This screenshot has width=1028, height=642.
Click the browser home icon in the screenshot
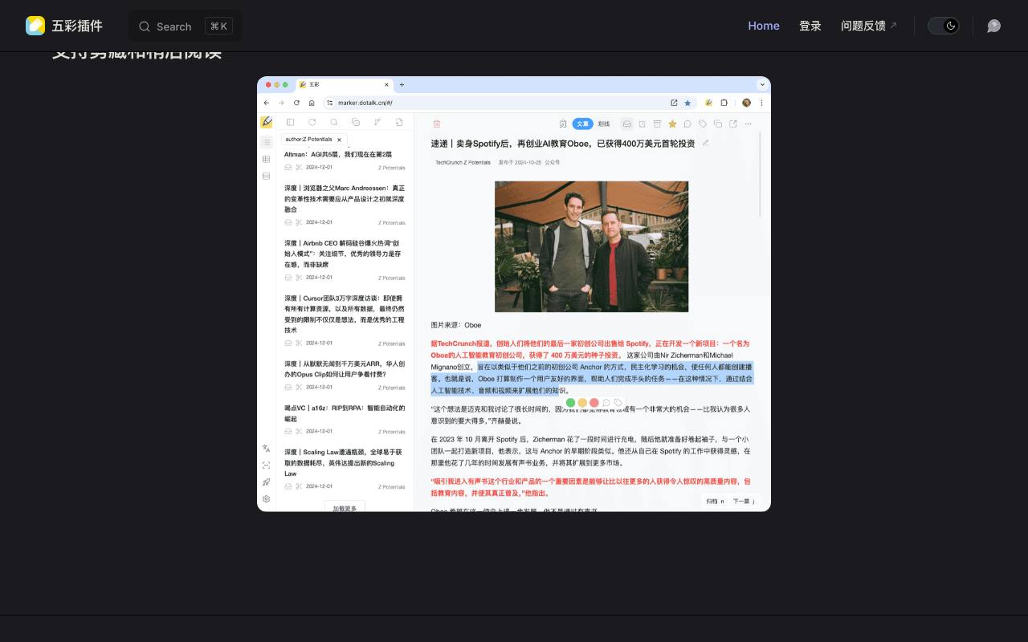coord(312,103)
